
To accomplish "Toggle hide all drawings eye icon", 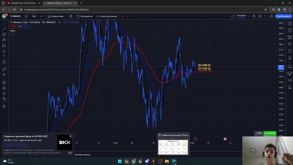I will coord(4,99).
